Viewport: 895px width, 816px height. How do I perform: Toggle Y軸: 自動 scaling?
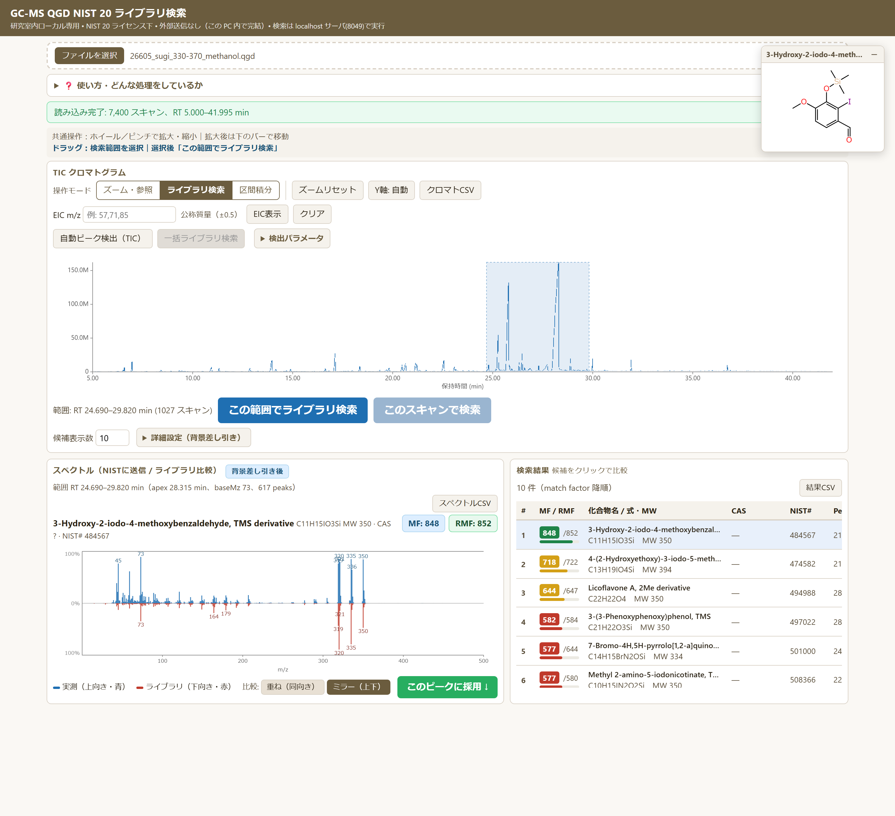click(391, 190)
